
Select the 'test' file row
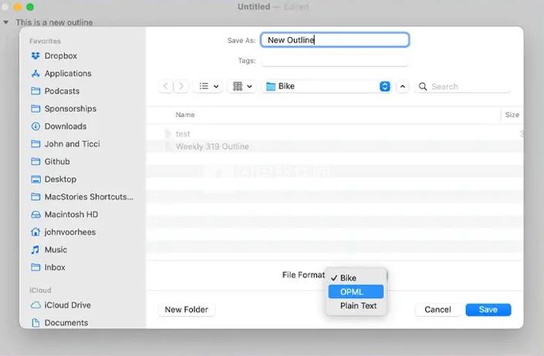tap(335, 133)
